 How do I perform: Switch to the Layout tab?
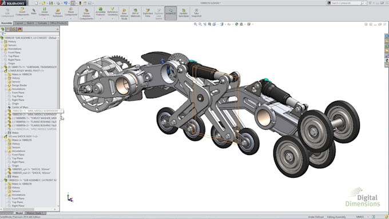click(x=19, y=23)
